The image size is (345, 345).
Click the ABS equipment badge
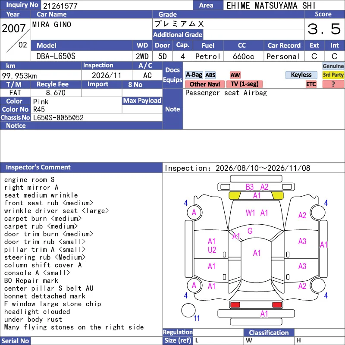tap(210, 75)
